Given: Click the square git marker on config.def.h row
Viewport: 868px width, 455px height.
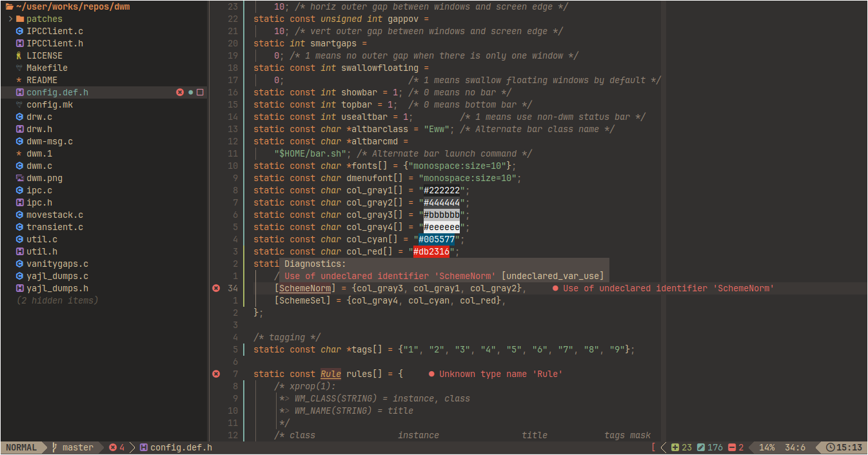Looking at the screenshot, I should coord(201,92).
